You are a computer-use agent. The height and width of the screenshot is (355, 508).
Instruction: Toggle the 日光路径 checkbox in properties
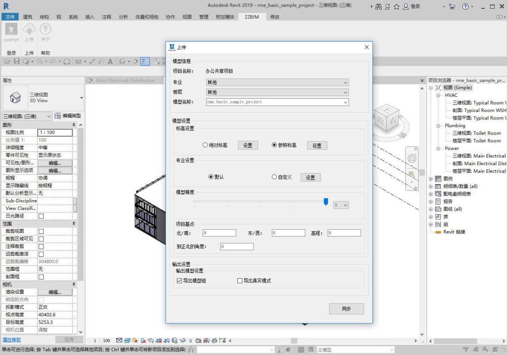click(x=41, y=216)
